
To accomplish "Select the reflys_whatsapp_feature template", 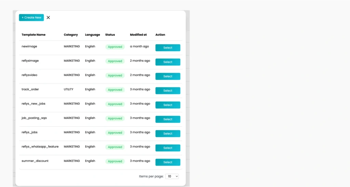I will 167,147.
